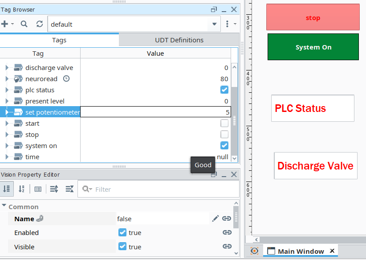Click the binding link icon for Enabled
366x260 pixels.
(227, 233)
